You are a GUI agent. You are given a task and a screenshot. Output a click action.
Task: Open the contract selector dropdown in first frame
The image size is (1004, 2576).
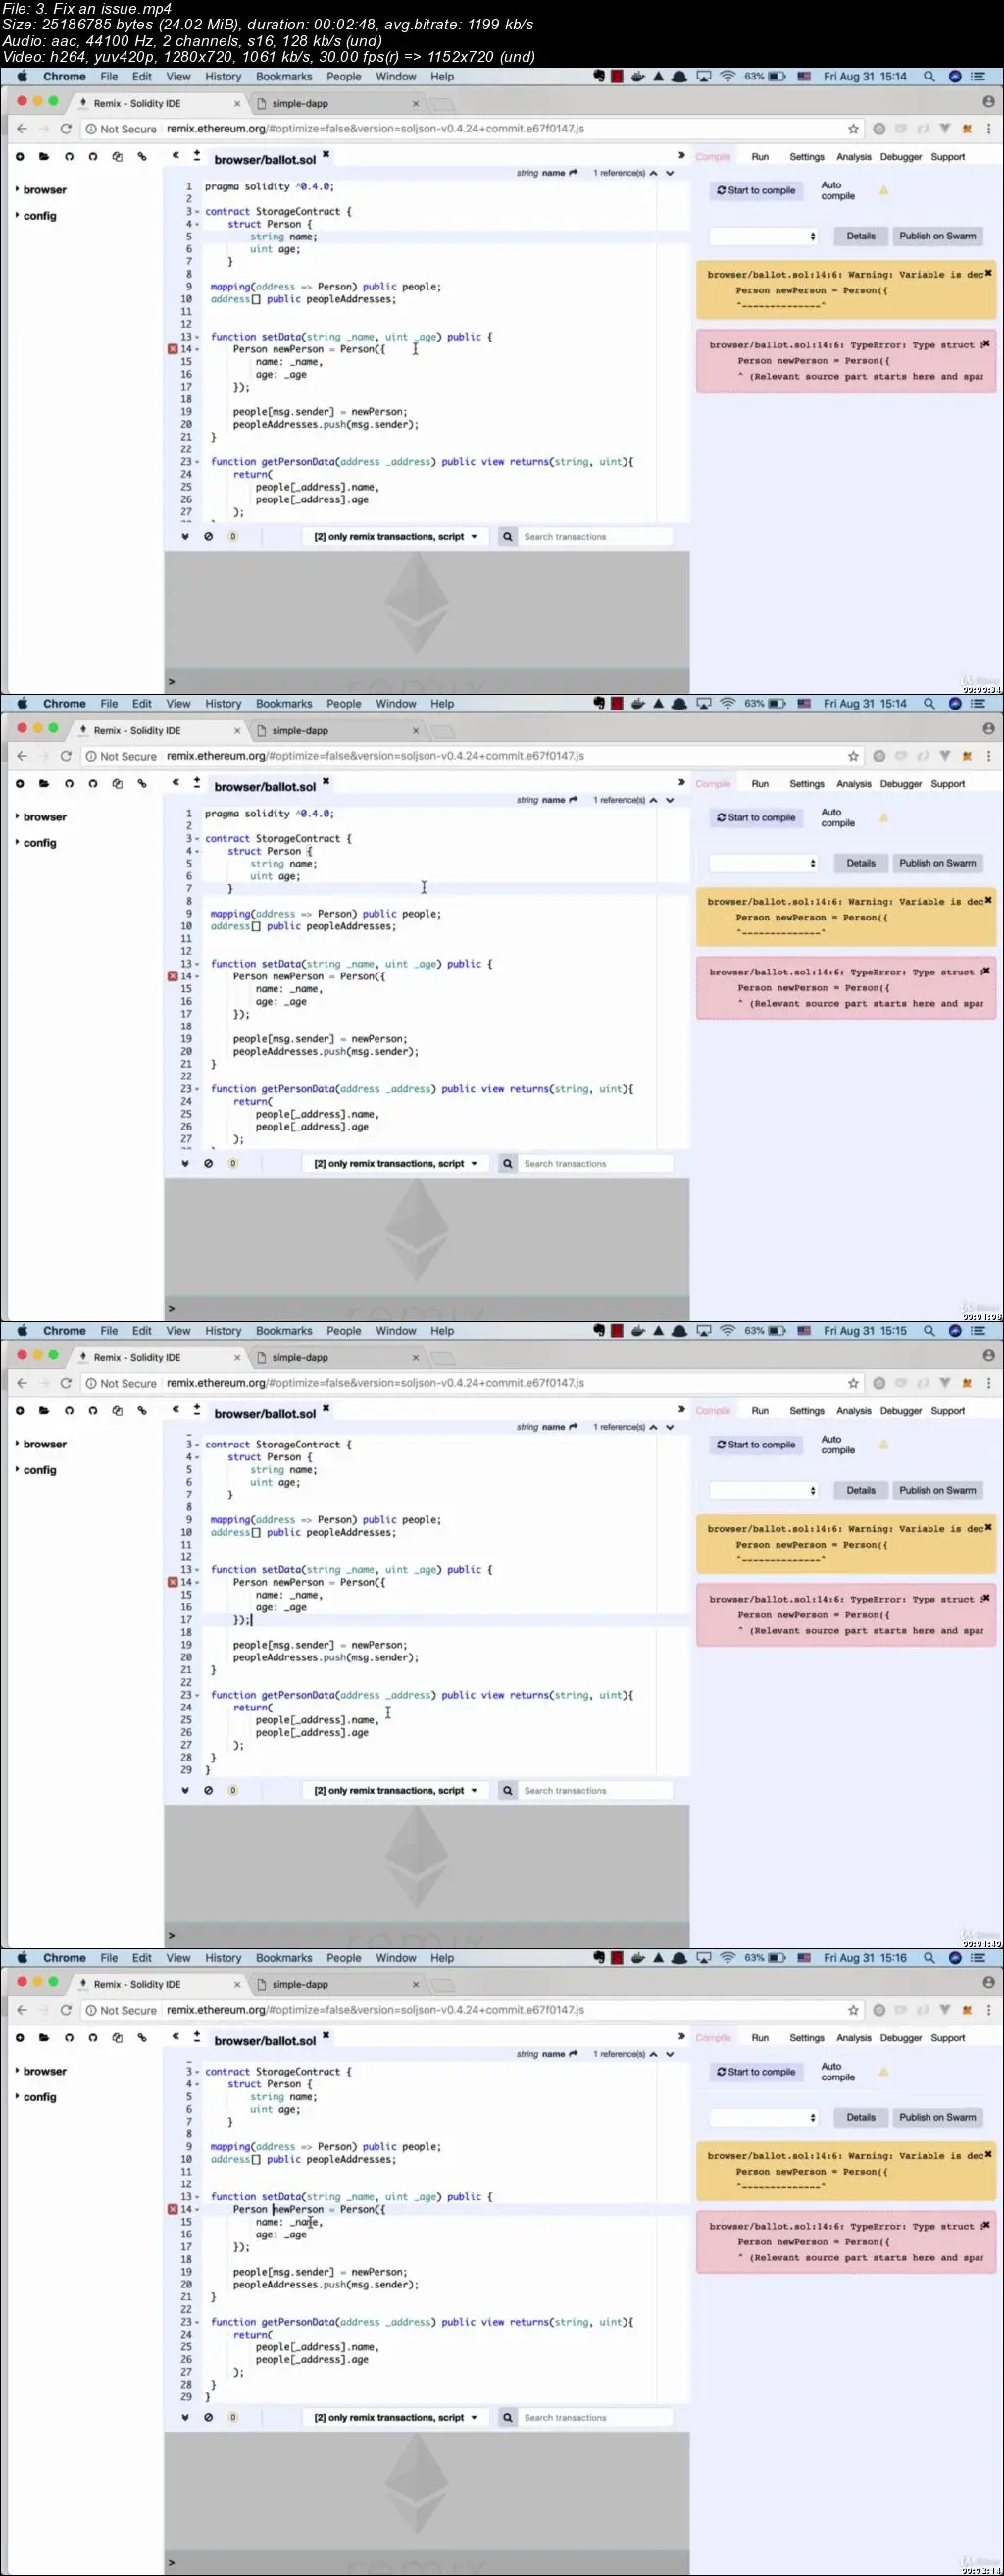[763, 236]
